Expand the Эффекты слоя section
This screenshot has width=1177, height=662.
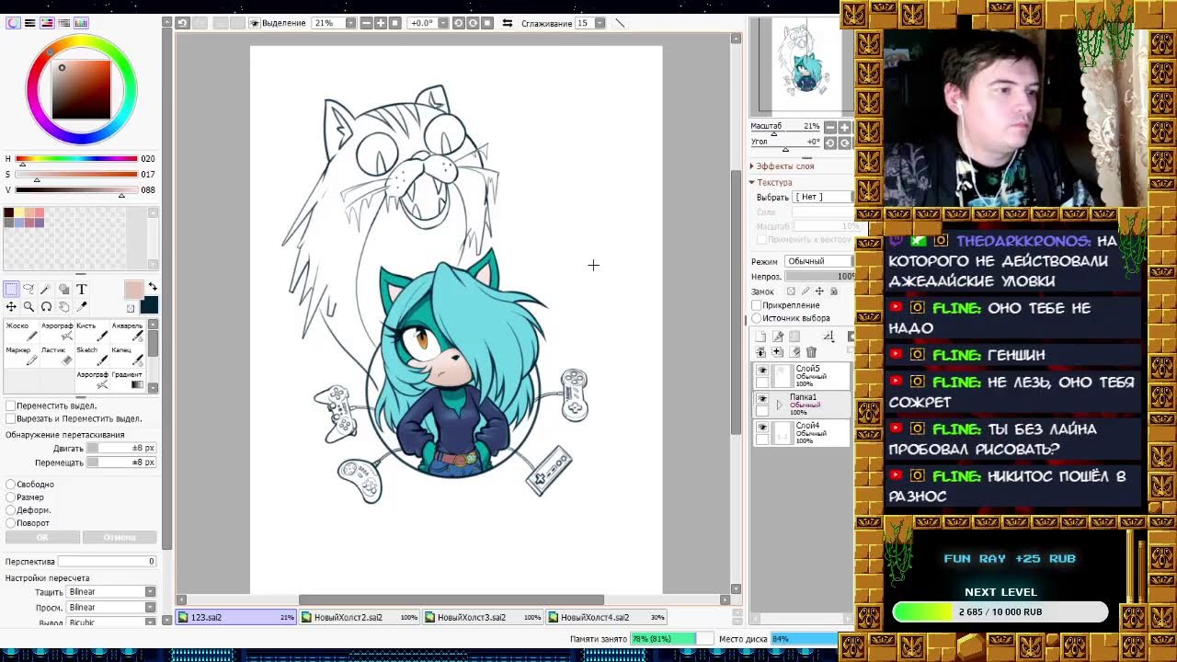point(783,166)
